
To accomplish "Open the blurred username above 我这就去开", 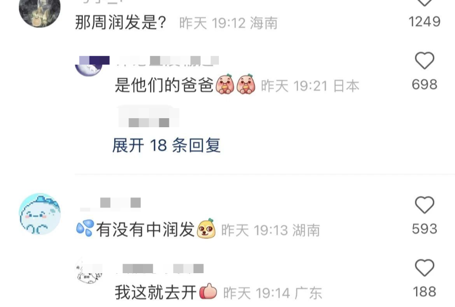I will coord(160,269).
